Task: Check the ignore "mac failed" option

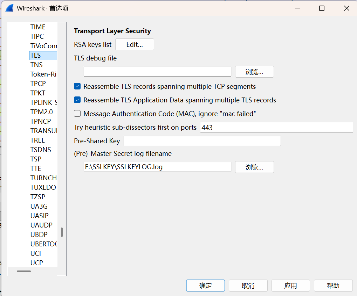Action: click(x=77, y=113)
